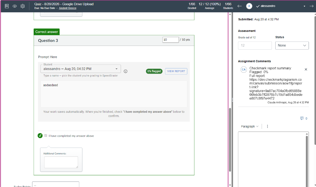316x187 pixels.
Task: Delete the Checkmark report comment with X
Action: pyautogui.click(x=306, y=69)
